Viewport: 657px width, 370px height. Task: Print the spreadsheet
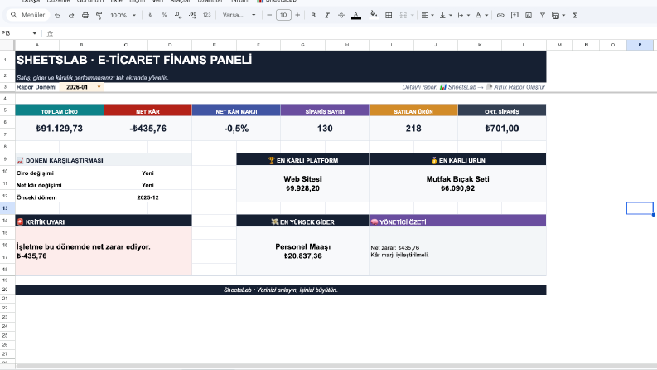pos(85,15)
